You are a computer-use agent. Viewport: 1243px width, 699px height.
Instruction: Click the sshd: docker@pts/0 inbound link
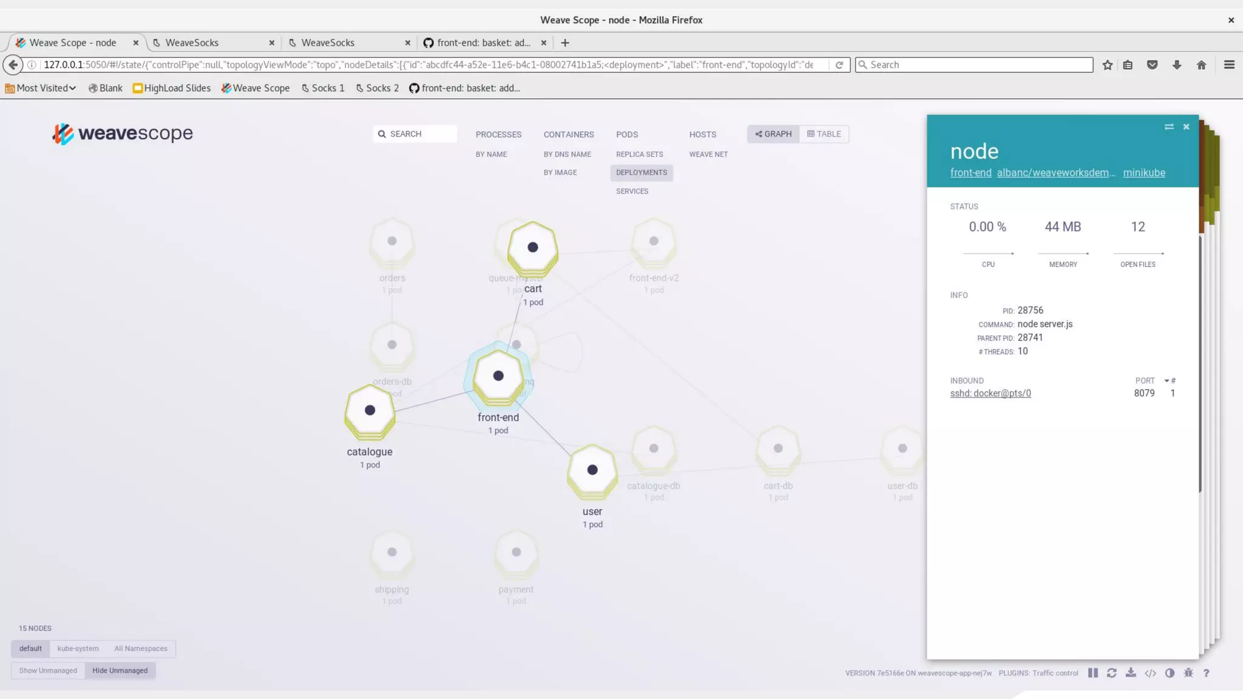[991, 393]
